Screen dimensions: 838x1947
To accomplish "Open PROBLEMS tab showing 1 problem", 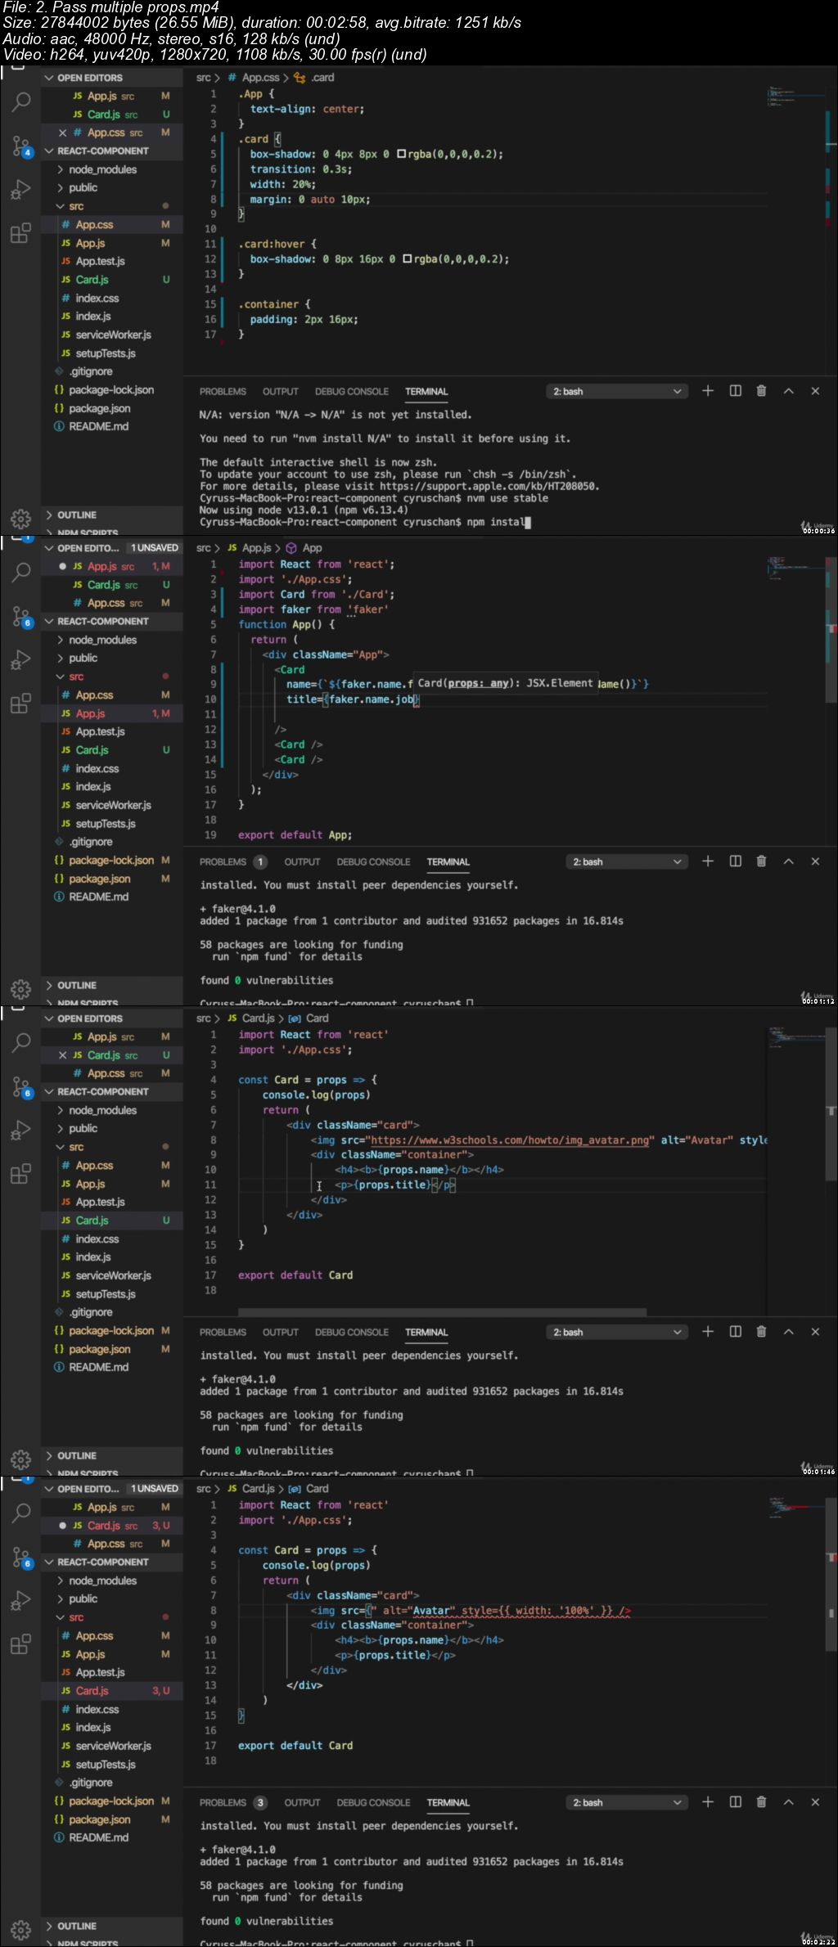I will coord(232,862).
